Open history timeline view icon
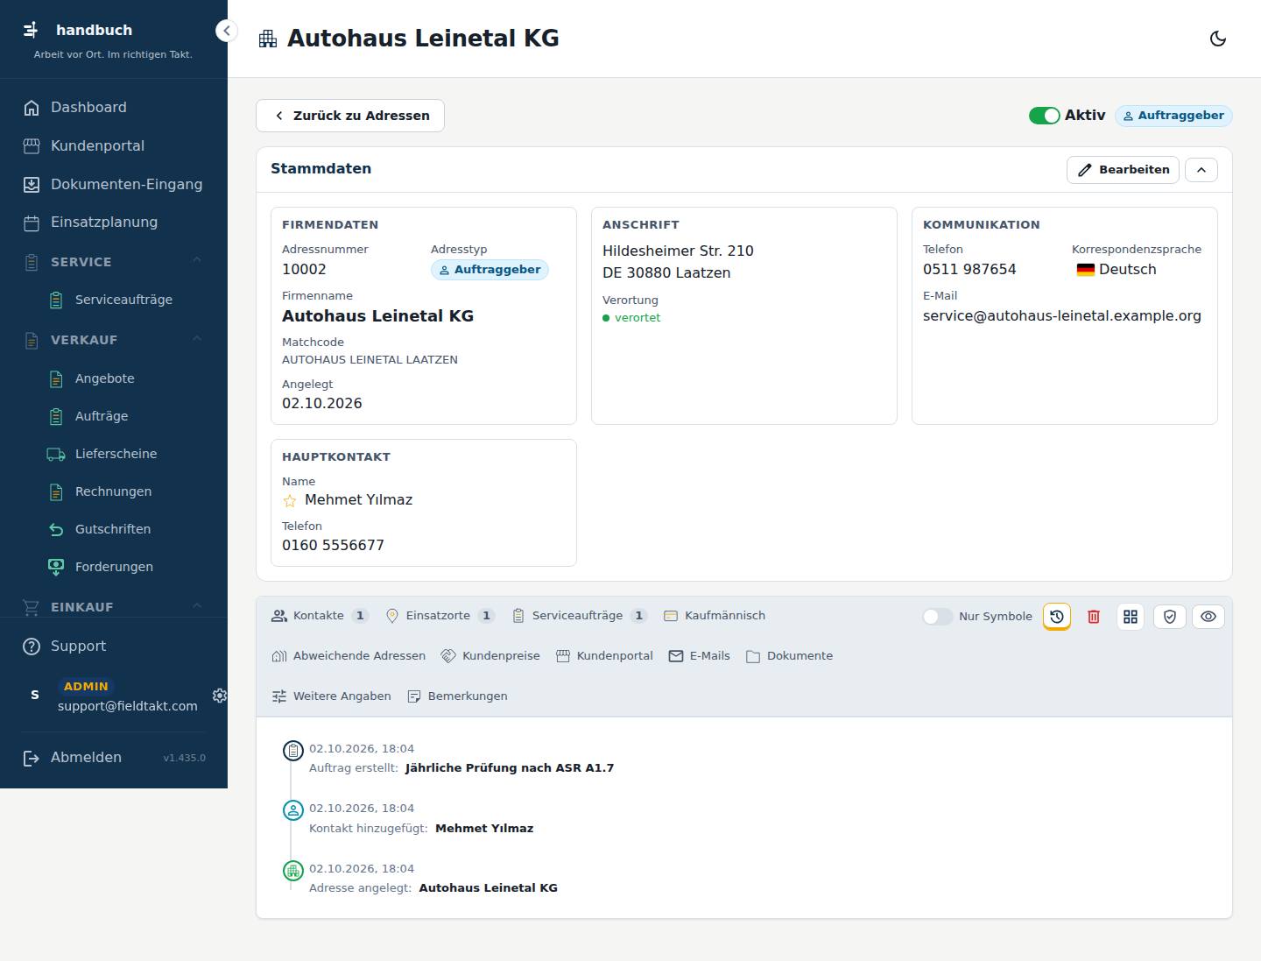 point(1057,617)
